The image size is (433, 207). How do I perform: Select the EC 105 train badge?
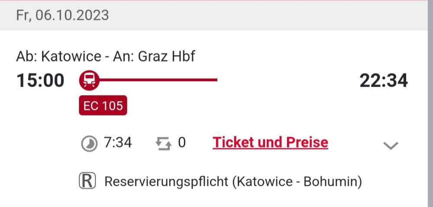click(x=103, y=106)
